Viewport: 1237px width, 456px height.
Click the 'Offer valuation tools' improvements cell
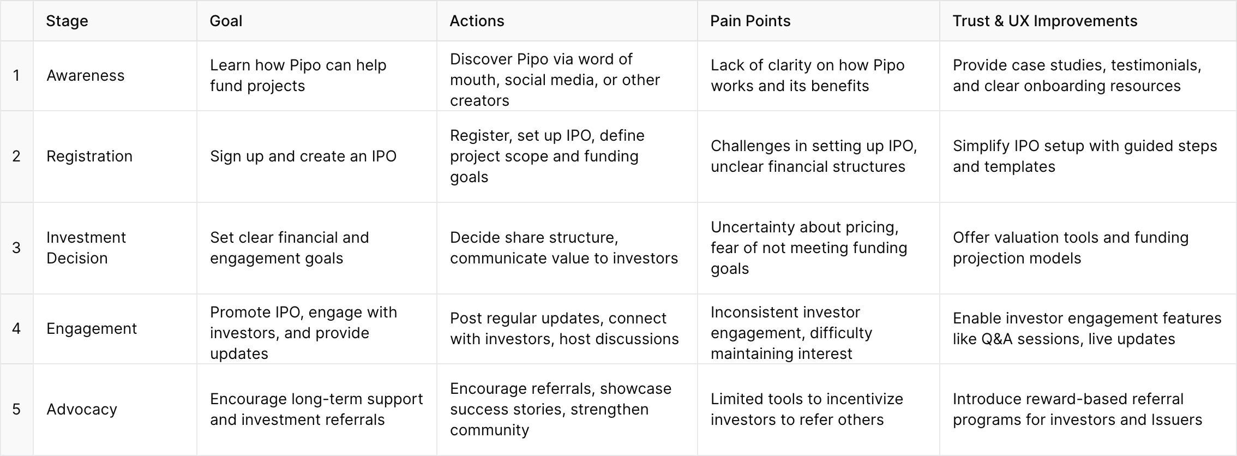coord(1088,248)
